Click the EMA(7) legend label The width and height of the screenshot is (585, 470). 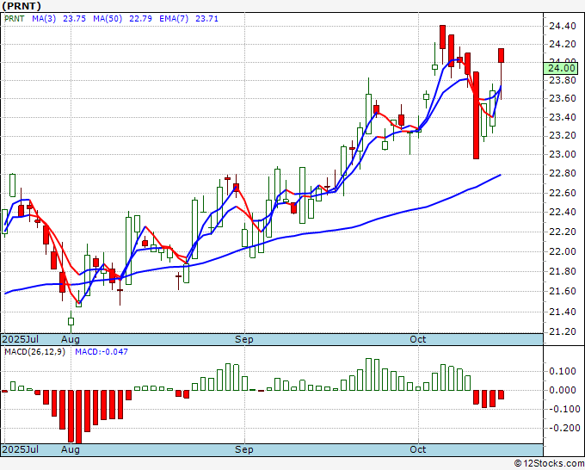[x=174, y=19]
